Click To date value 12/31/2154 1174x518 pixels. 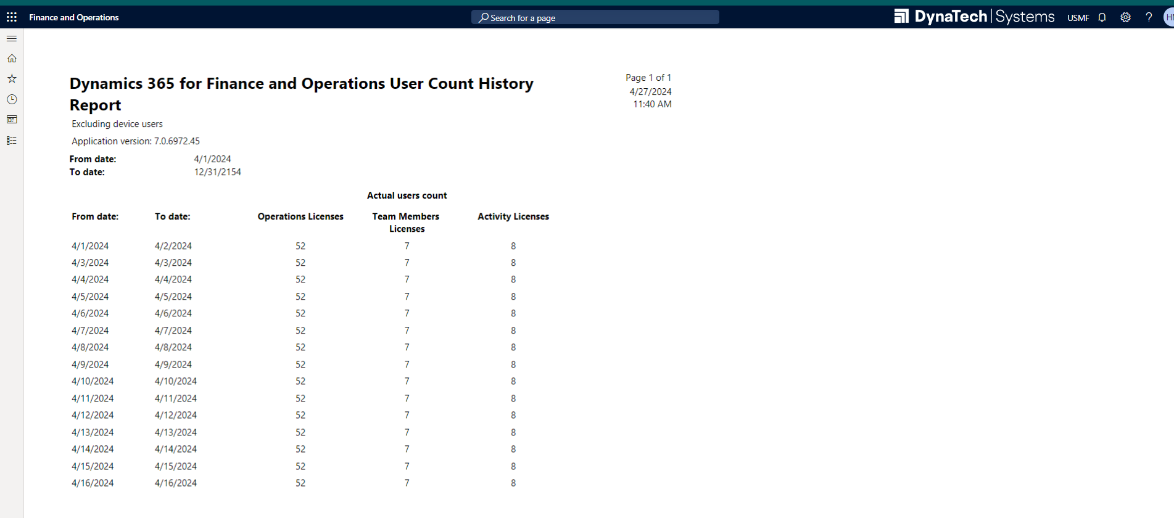(218, 172)
